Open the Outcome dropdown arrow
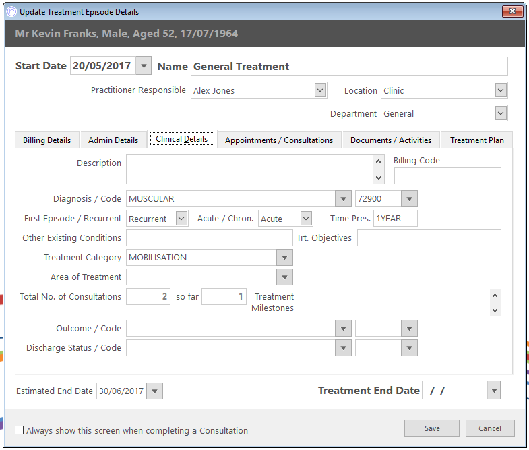 [343, 329]
